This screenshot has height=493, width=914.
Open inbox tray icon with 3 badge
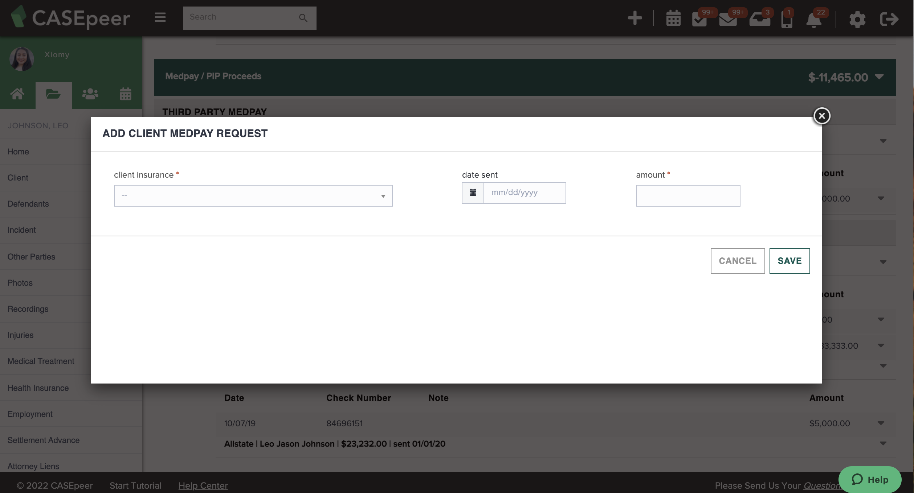pos(760,19)
